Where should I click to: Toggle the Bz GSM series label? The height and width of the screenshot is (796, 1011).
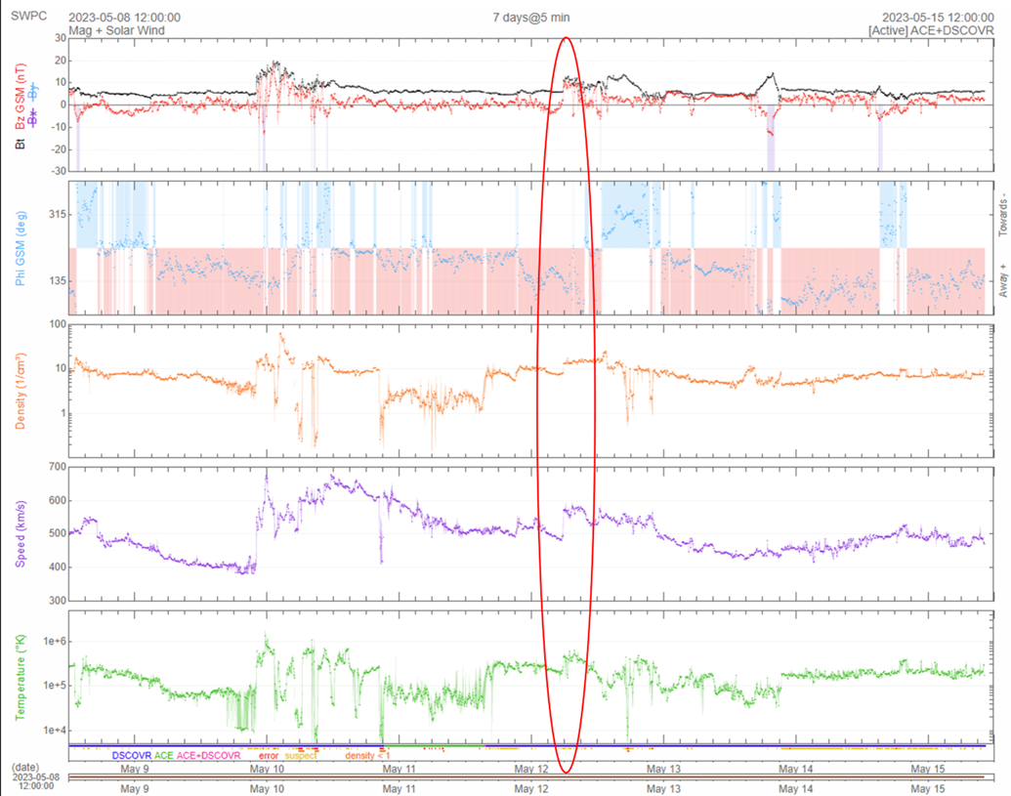pyautogui.click(x=21, y=98)
